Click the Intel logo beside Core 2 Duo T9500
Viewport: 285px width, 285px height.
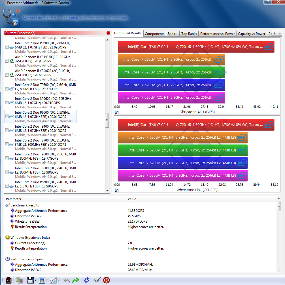[11, 89]
